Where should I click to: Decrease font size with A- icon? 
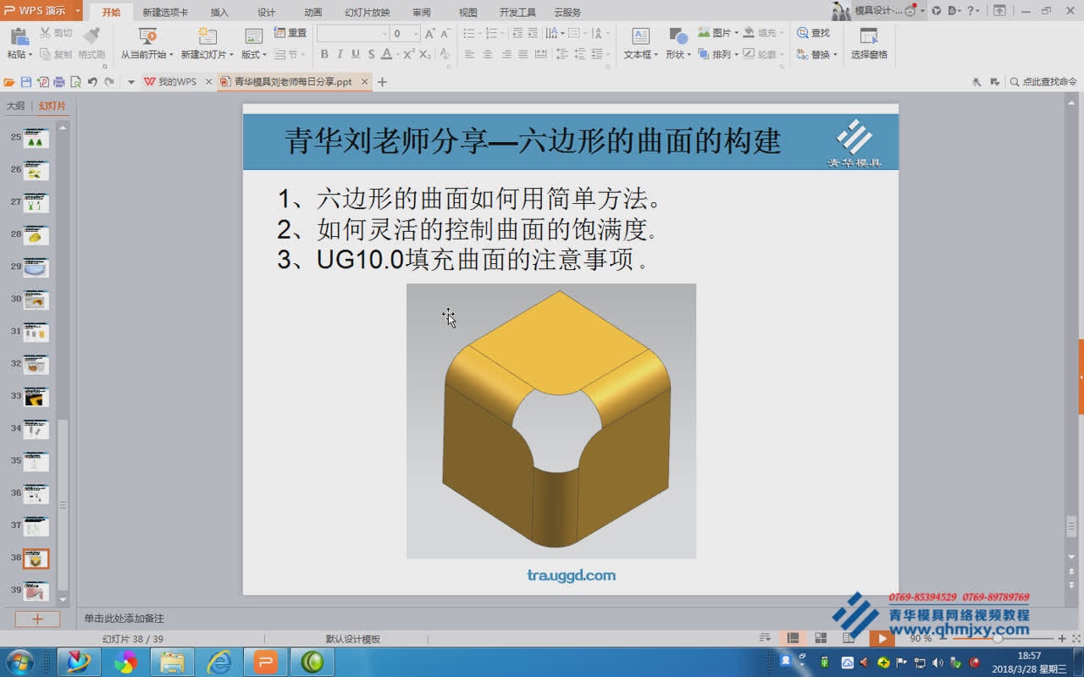pos(446,33)
